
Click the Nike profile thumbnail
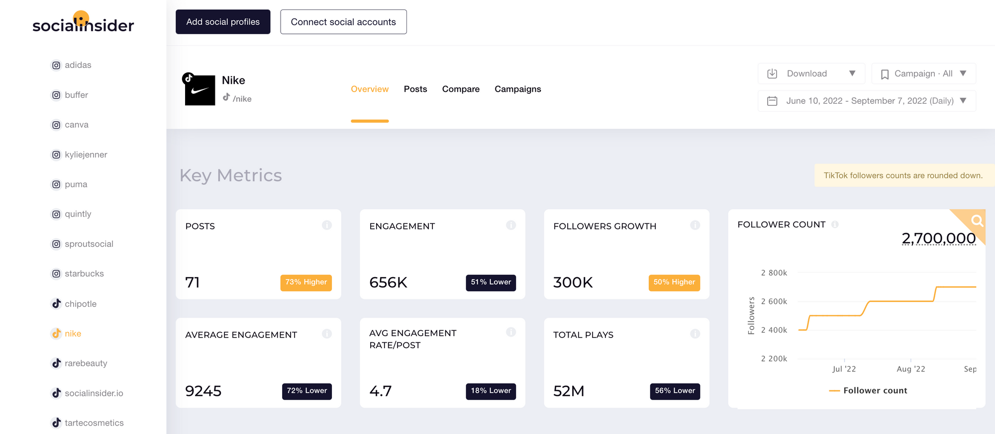coord(199,90)
